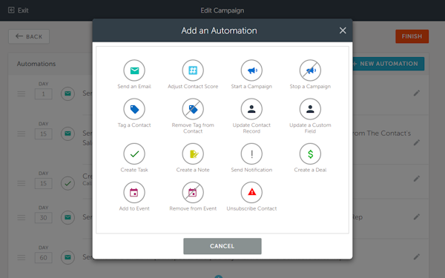Screen dimensions: 445x278
Task: Edit the Day 15 task automation pencil
Action: pyautogui.click(x=416, y=179)
